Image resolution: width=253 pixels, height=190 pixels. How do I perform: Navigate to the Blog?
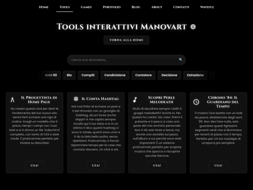pyautogui.click(x=136, y=7)
